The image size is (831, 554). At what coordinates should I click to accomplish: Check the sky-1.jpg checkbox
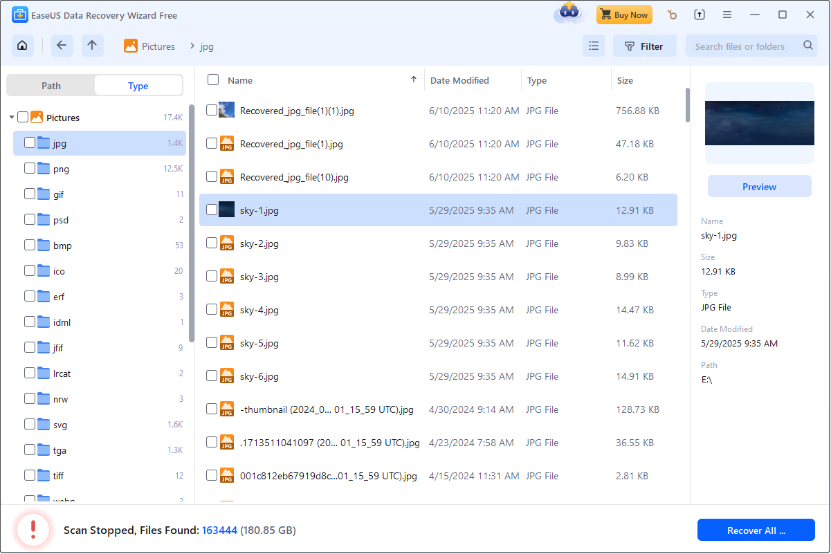(x=212, y=210)
